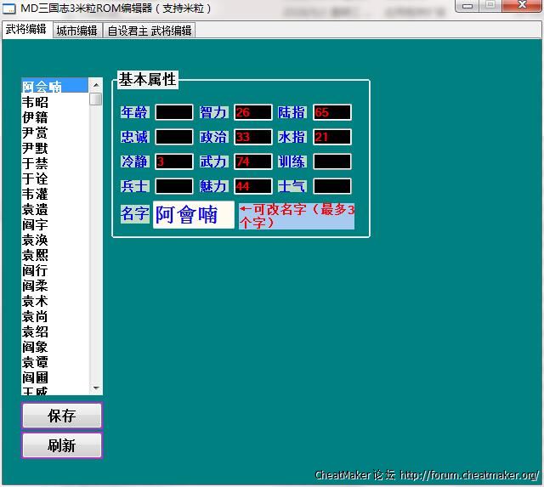Focus the 武力 value field
Image resolution: width=544 pixels, height=487 pixels.
(252, 161)
